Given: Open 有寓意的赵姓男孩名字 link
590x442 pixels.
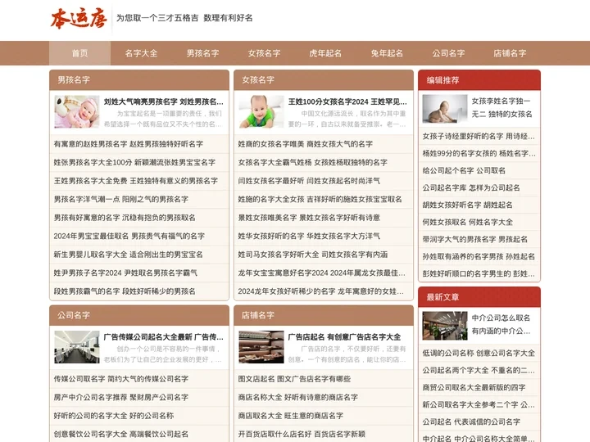Looking at the screenshot, I should click(129, 144).
